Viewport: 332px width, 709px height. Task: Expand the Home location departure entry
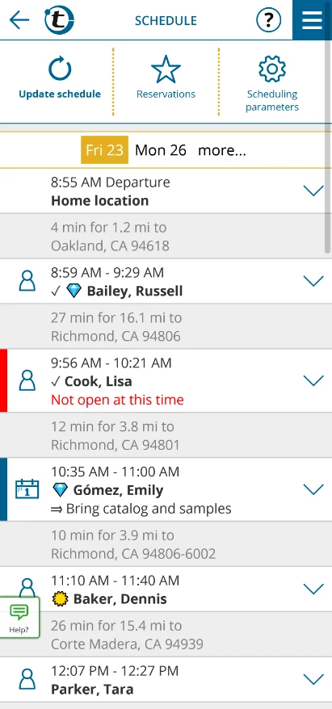[x=313, y=191]
